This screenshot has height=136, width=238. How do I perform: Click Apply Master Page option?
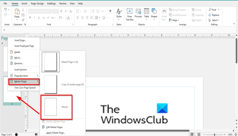[63, 133]
